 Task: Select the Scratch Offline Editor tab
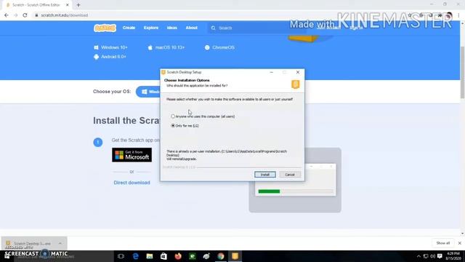(37, 5)
